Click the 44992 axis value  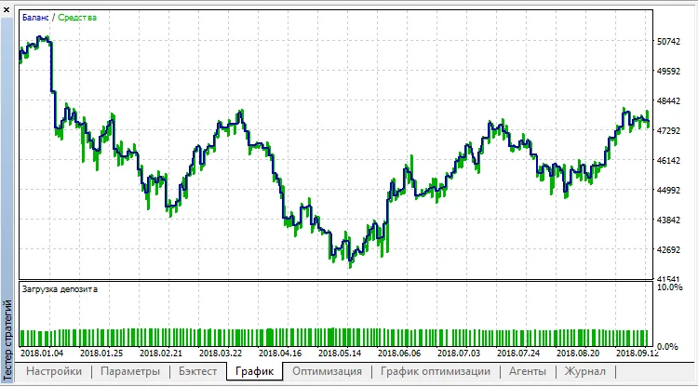click(x=668, y=191)
